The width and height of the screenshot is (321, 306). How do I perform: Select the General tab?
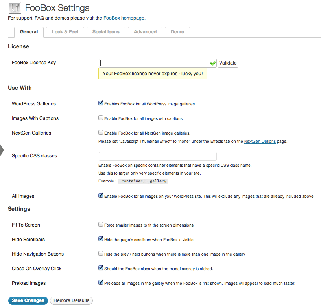pos(29,32)
